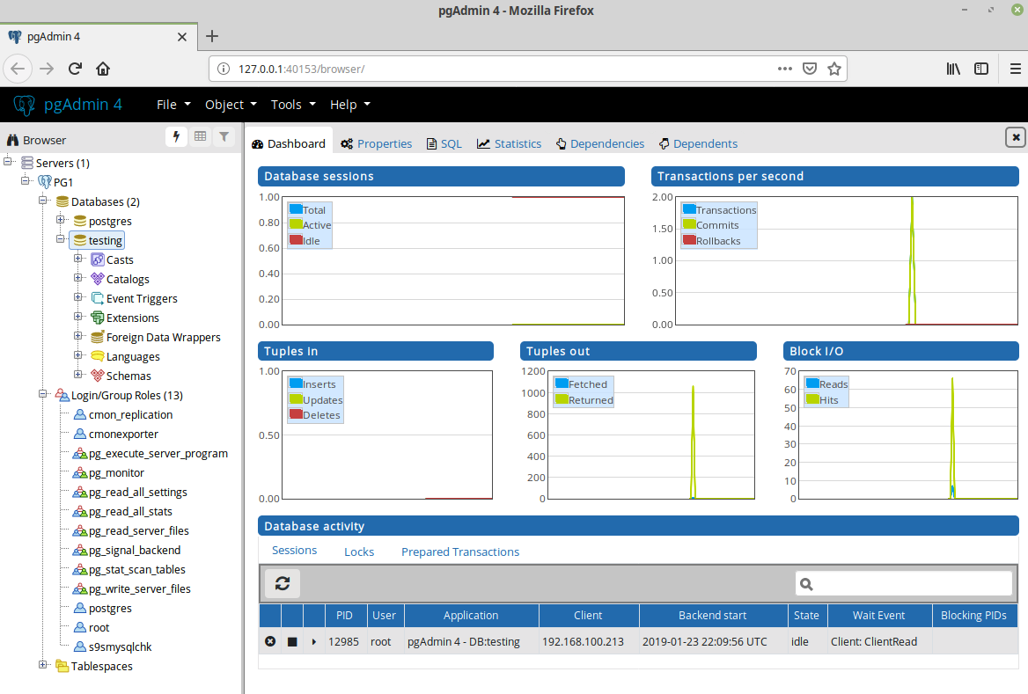Switch to the Dependents tab
This screenshot has height=694, width=1028.
(698, 143)
